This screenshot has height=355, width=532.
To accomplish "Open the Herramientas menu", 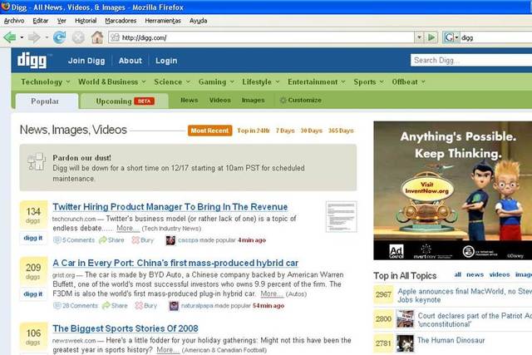I will (x=163, y=21).
